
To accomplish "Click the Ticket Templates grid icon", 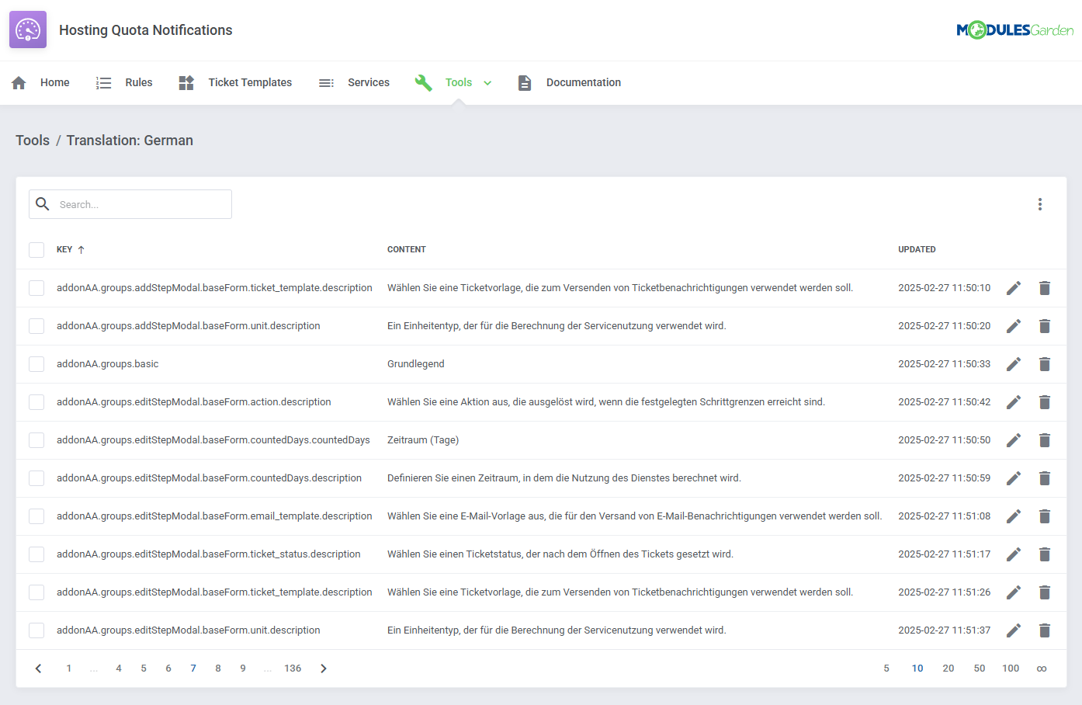I will click(x=186, y=82).
